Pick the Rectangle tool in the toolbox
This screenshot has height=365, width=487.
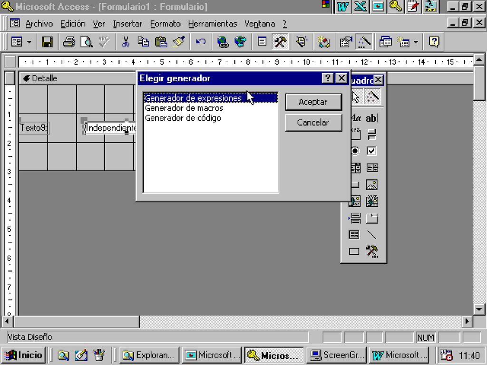[354, 251]
